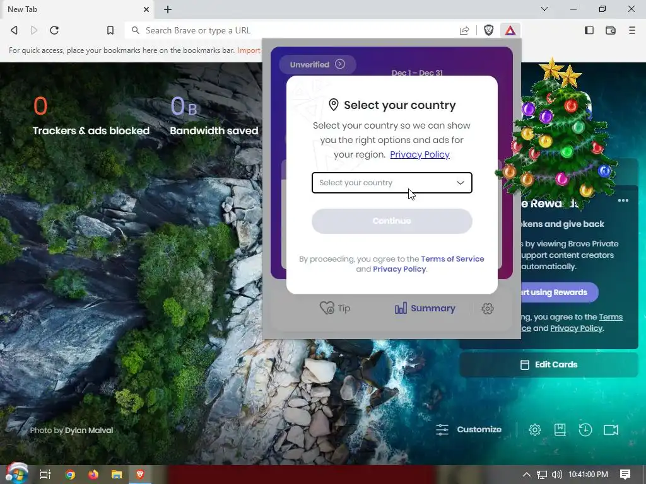646x484 pixels.
Task: Close the New Tab tab
Action: click(x=146, y=9)
